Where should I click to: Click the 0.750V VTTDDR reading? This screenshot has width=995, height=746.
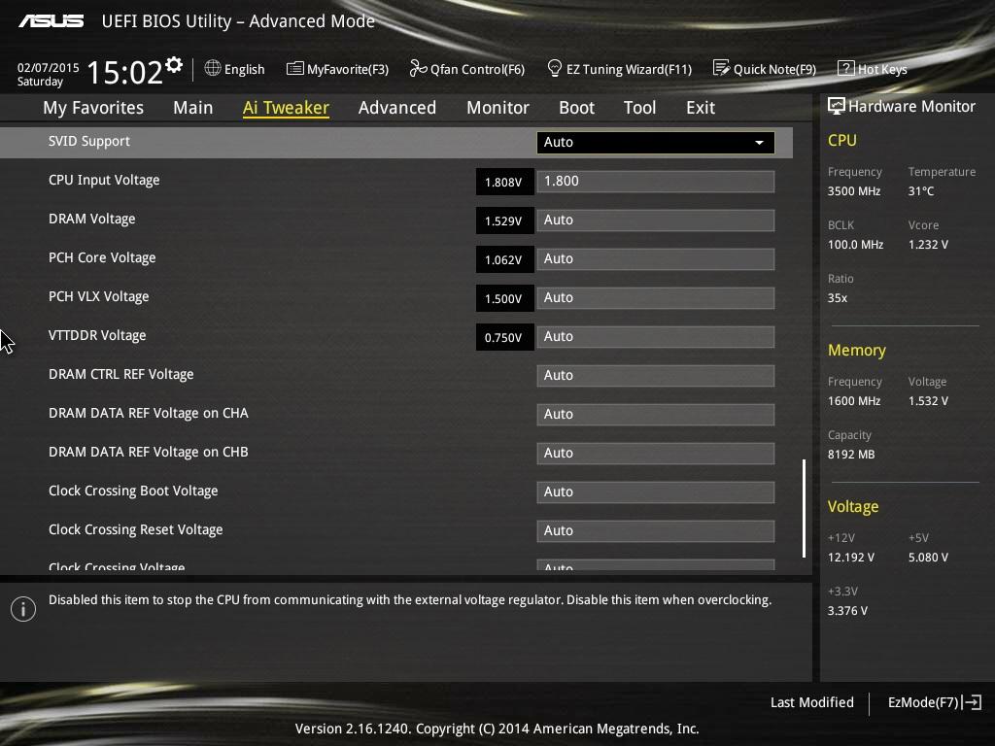[504, 337]
